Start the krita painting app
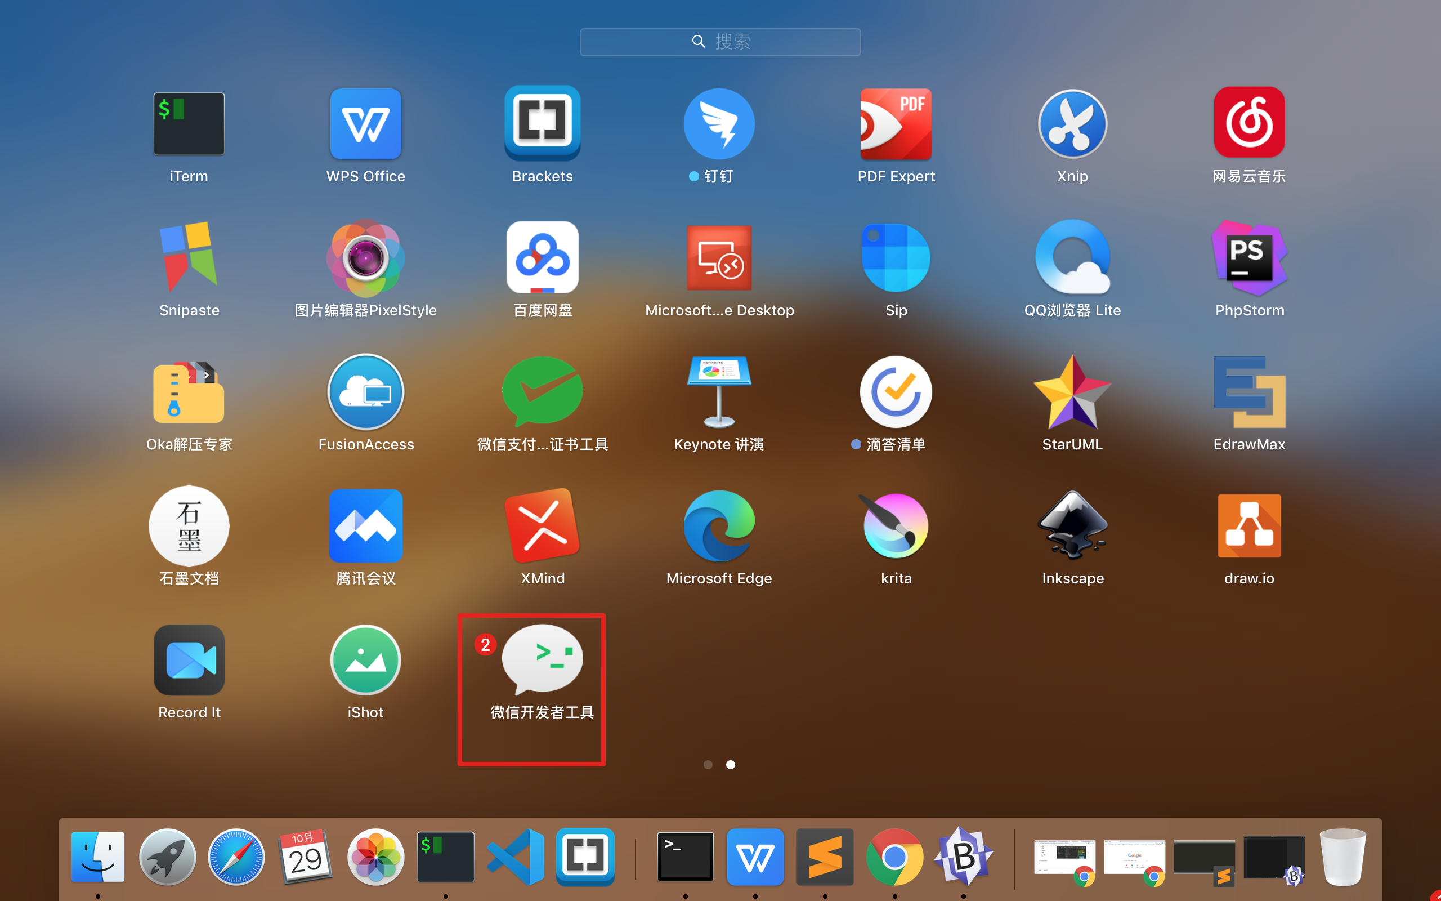 pyautogui.click(x=896, y=525)
